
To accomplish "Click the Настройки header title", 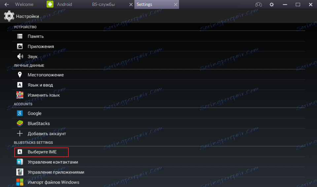I will pyautogui.click(x=27, y=16).
